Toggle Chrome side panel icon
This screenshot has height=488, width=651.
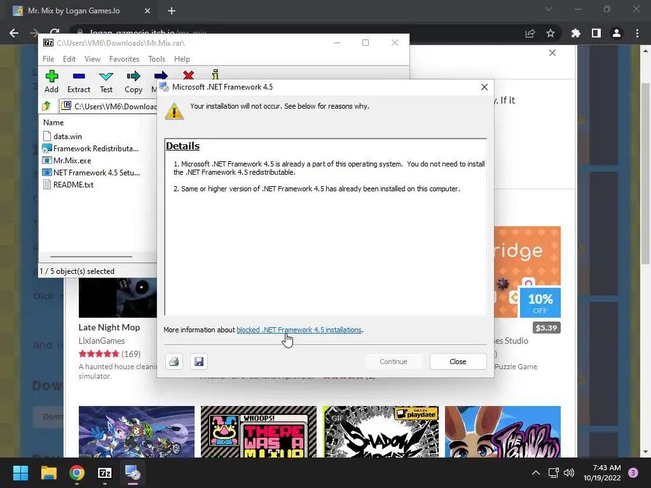pyautogui.click(x=596, y=33)
